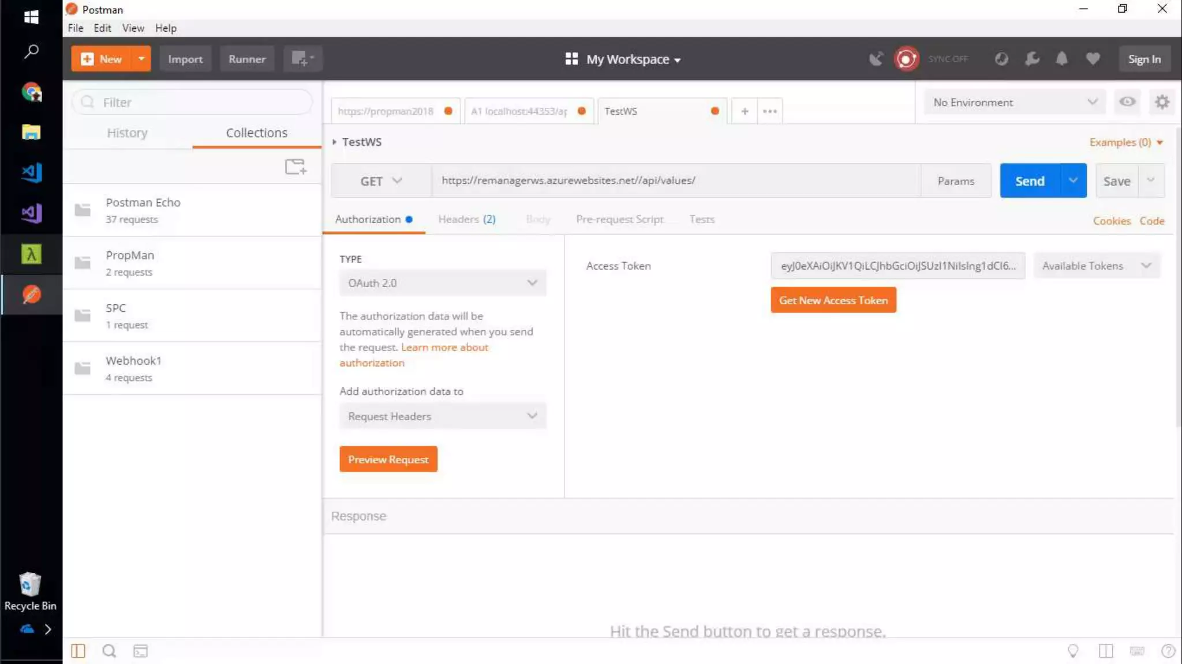Screen dimensions: 1182x664
Task: Click the heart icon in the header
Action: [x=1093, y=59]
